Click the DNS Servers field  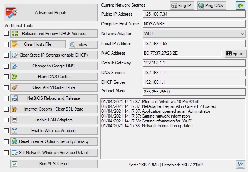(194, 73)
